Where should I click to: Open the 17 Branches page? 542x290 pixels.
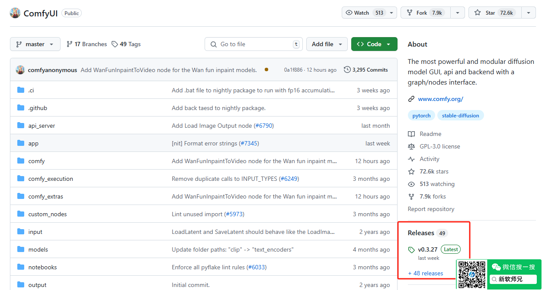coord(87,44)
